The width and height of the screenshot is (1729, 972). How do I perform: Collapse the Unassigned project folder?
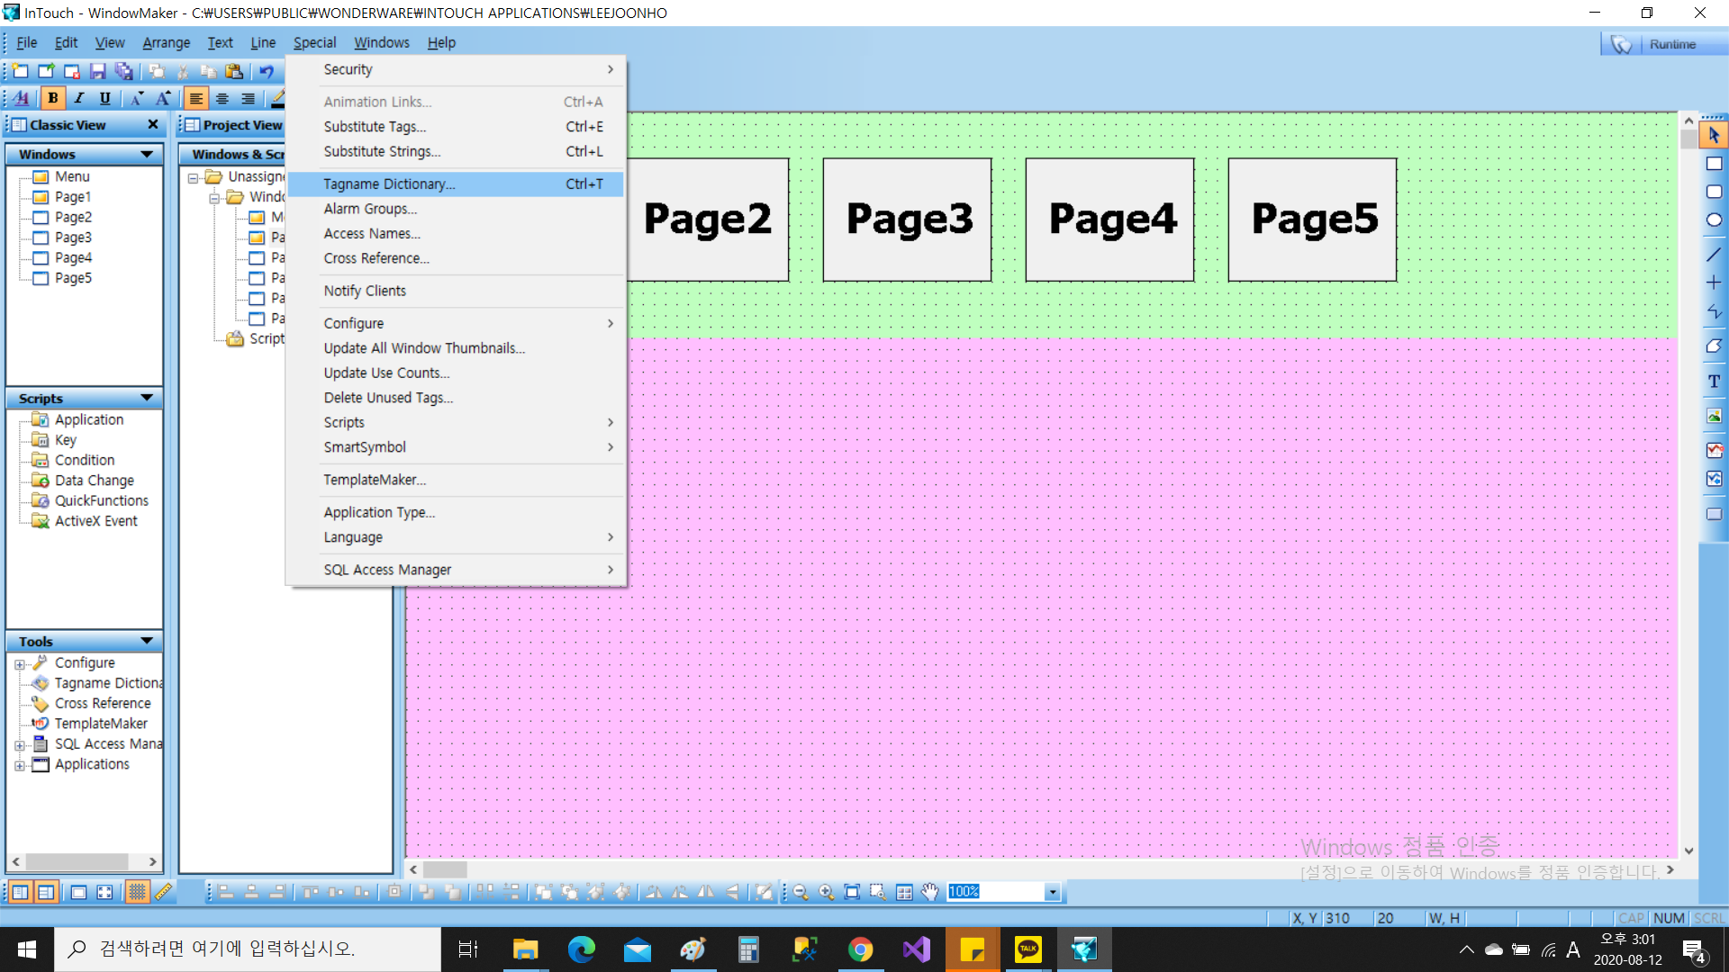(x=193, y=178)
